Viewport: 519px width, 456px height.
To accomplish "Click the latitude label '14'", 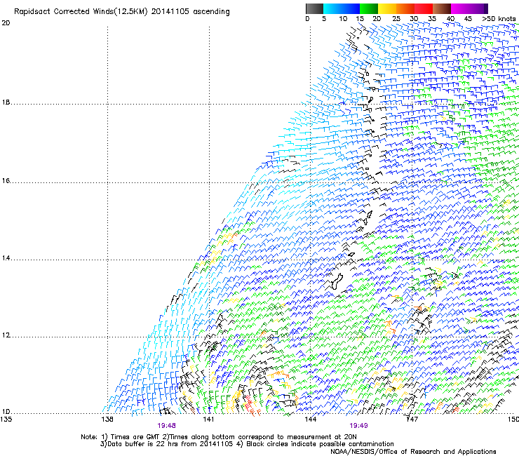I will 6,258.
